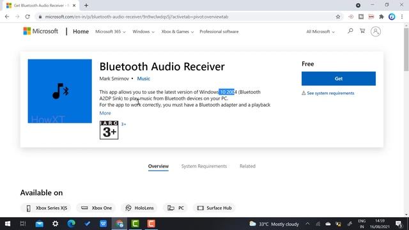Image resolution: width=409 pixels, height=230 pixels.
Task: Select the Overview tab
Action: (x=158, y=166)
